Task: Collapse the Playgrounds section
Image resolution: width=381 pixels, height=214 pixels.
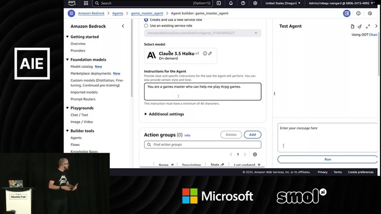Action: [67, 108]
